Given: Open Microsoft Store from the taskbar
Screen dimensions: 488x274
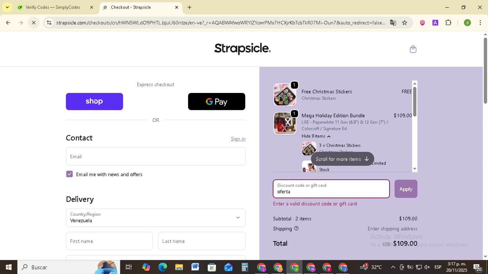Looking at the screenshot, I should (212, 267).
